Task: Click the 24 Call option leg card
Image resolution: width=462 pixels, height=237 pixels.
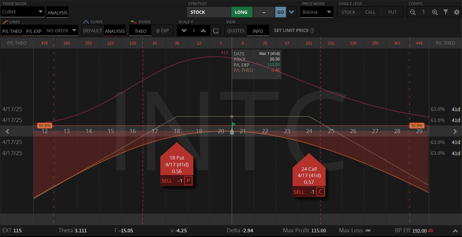Action: coord(309,175)
